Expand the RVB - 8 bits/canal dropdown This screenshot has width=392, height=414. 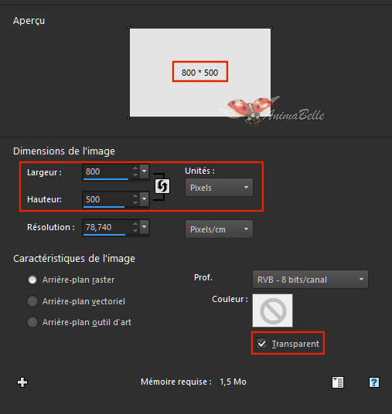point(310,280)
